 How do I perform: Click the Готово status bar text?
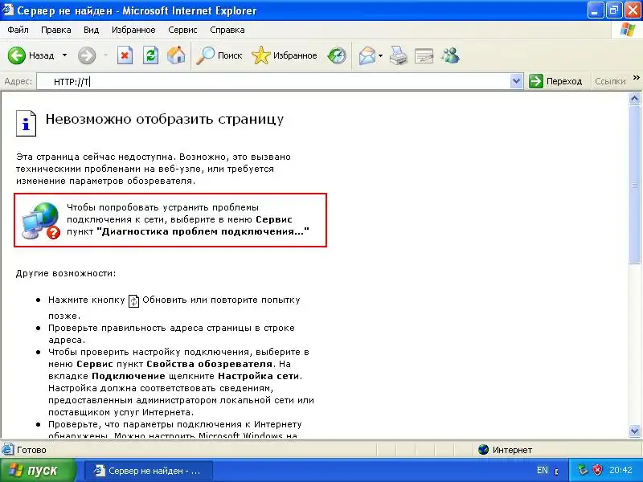coord(31,450)
